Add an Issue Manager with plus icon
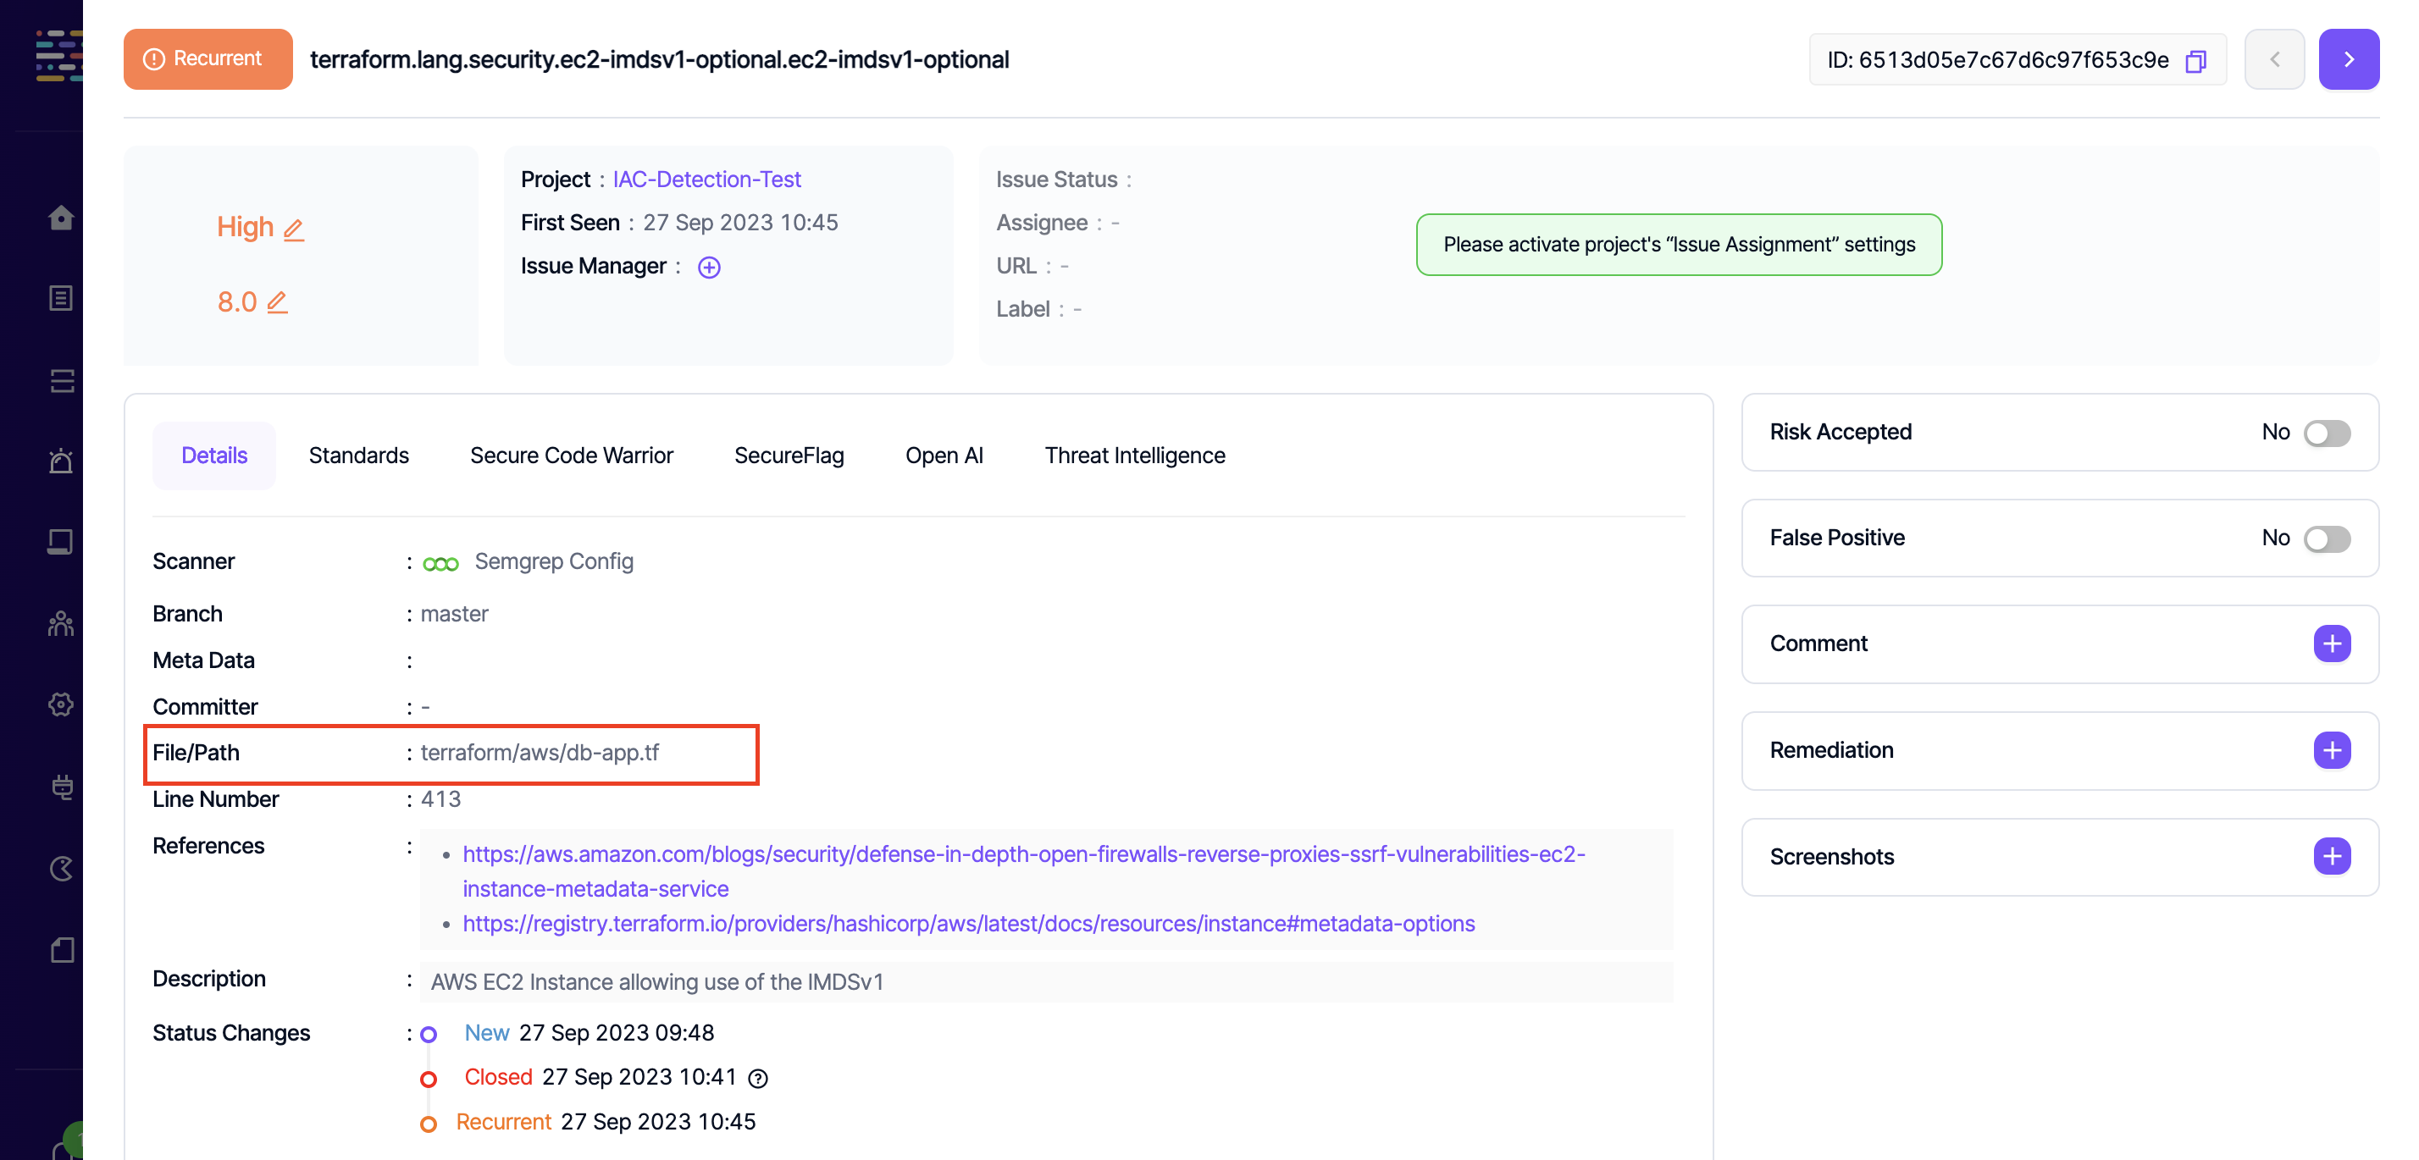The width and height of the screenshot is (2419, 1160). coord(709,268)
